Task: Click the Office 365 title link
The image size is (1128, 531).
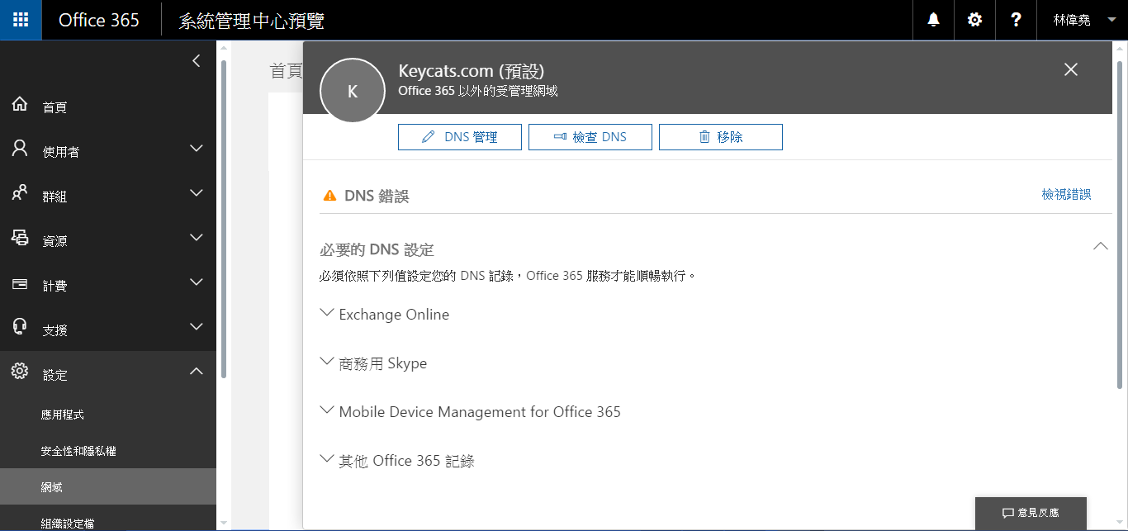Action: click(x=99, y=20)
